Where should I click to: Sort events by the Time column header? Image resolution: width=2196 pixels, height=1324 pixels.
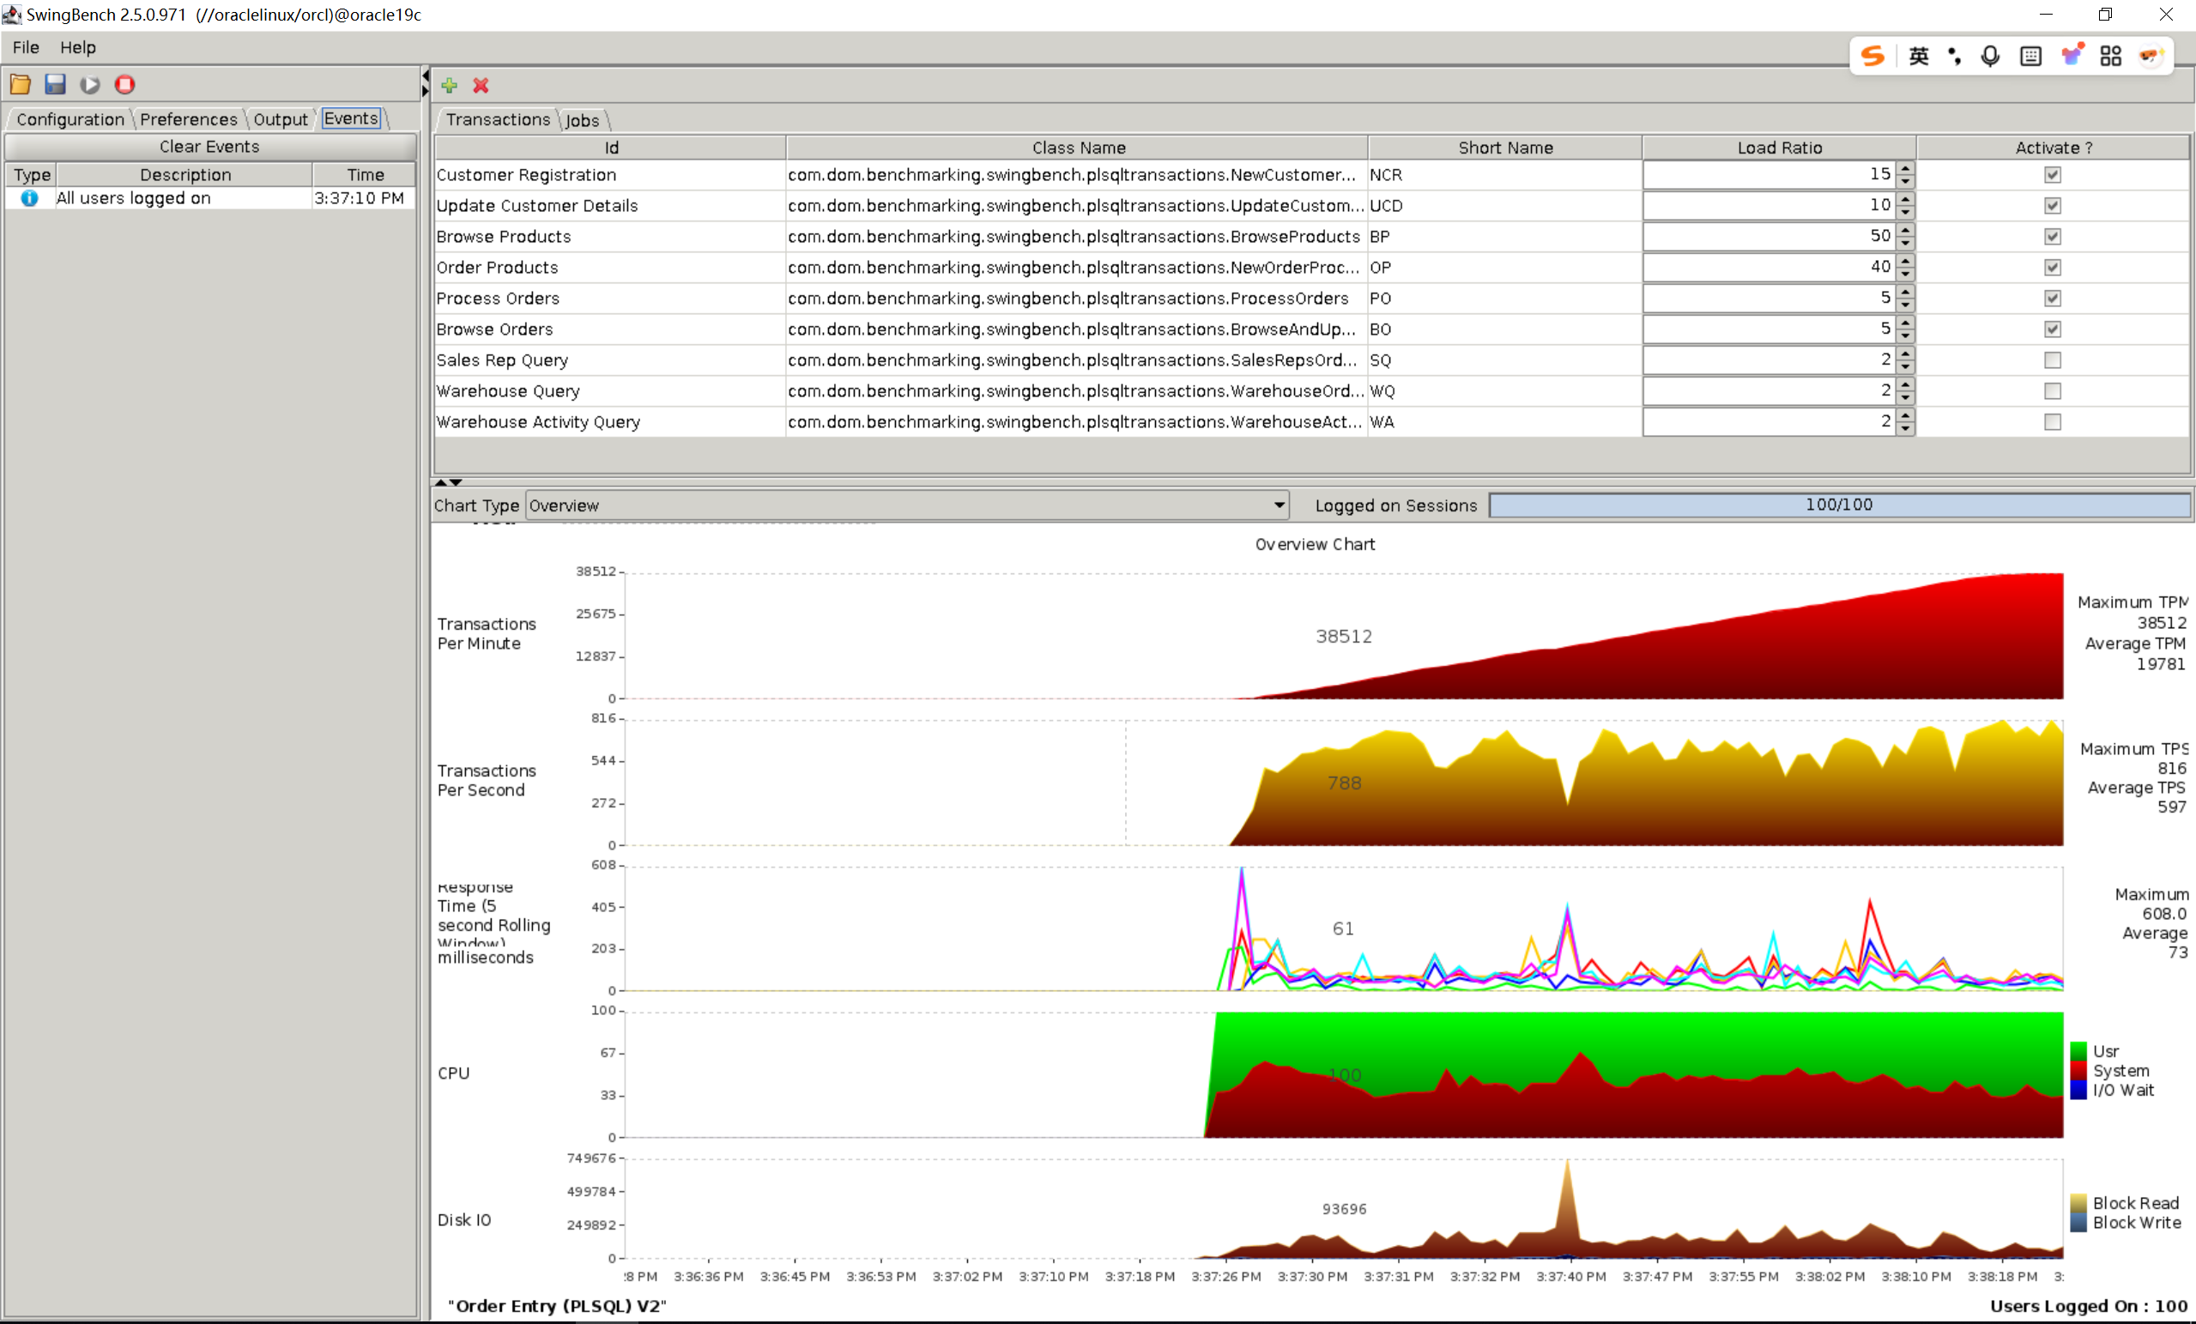tap(365, 175)
